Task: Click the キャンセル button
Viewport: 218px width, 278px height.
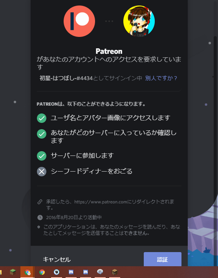Action: pos(57,260)
